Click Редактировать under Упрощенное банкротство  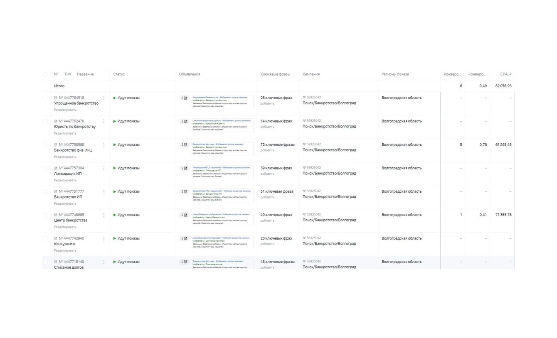[x=65, y=110]
